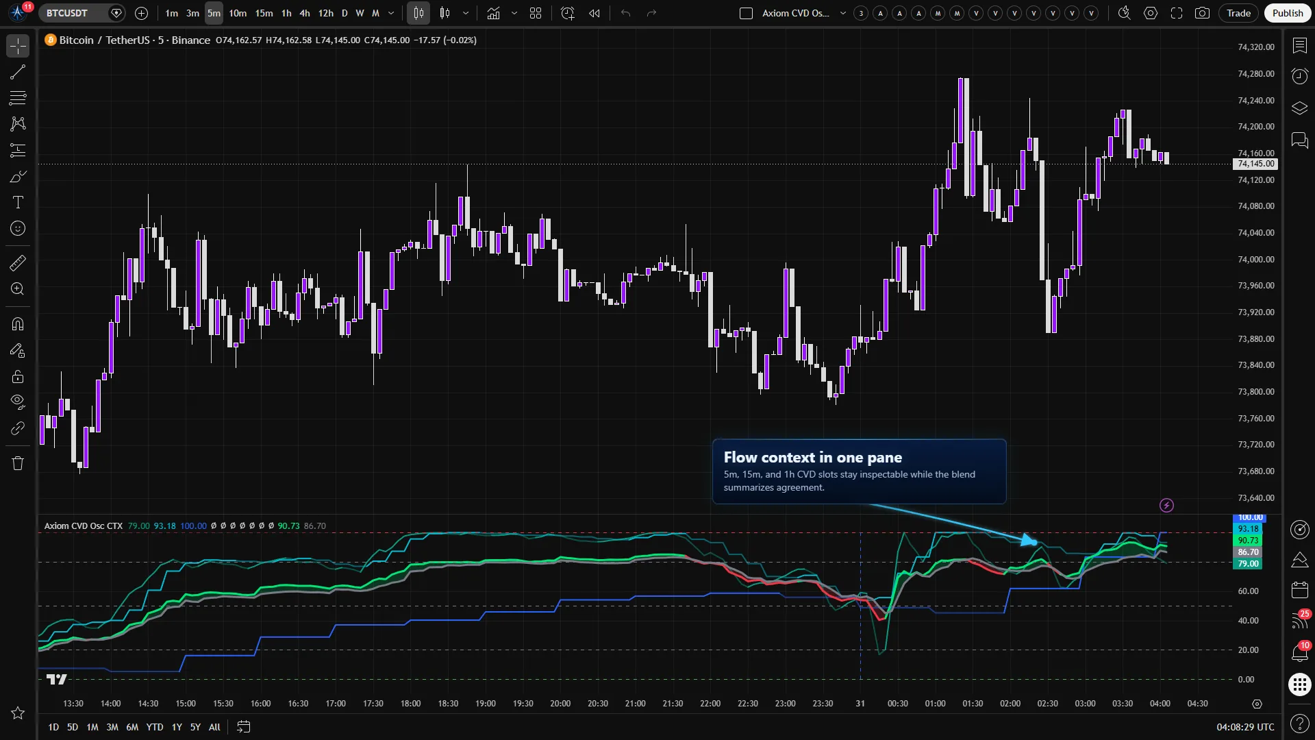The width and height of the screenshot is (1315, 740).
Task: Click the add symbol plus button
Action: coord(141,13)
